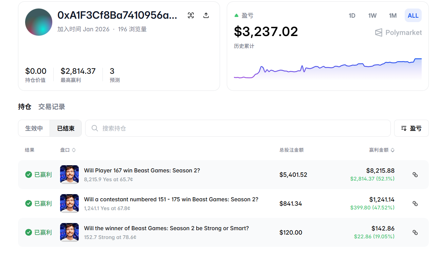Click the magnifier icon in search box

[95, 128]
